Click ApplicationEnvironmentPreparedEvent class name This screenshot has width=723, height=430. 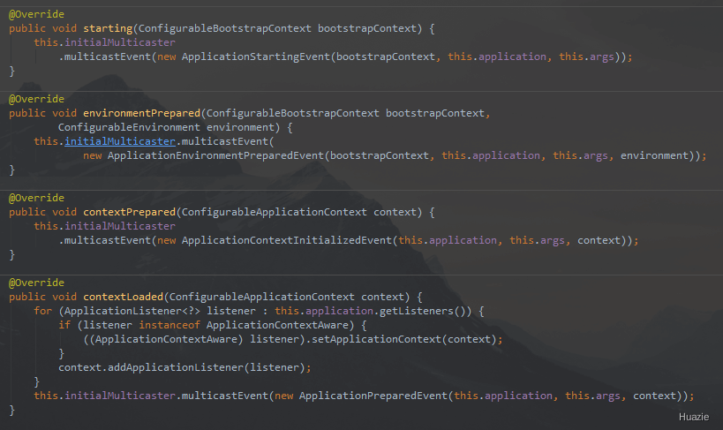tap(215, 156)
